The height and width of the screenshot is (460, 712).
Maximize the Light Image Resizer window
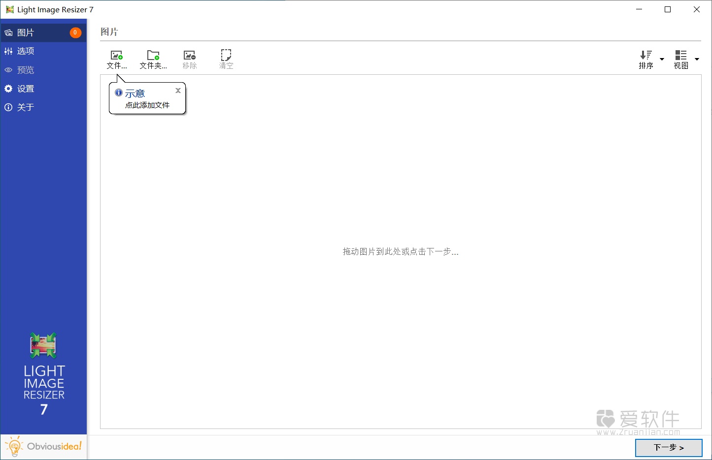[x=668, y=9]
